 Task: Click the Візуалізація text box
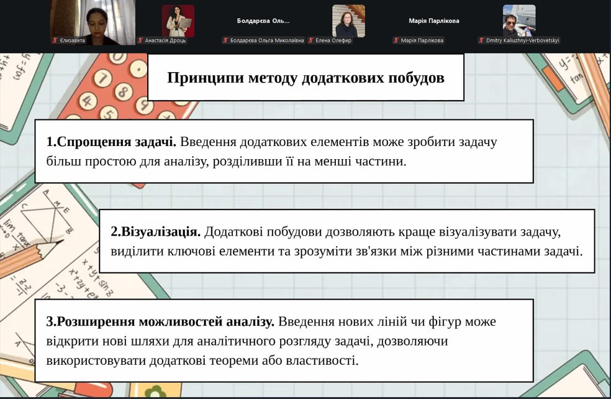347,241
